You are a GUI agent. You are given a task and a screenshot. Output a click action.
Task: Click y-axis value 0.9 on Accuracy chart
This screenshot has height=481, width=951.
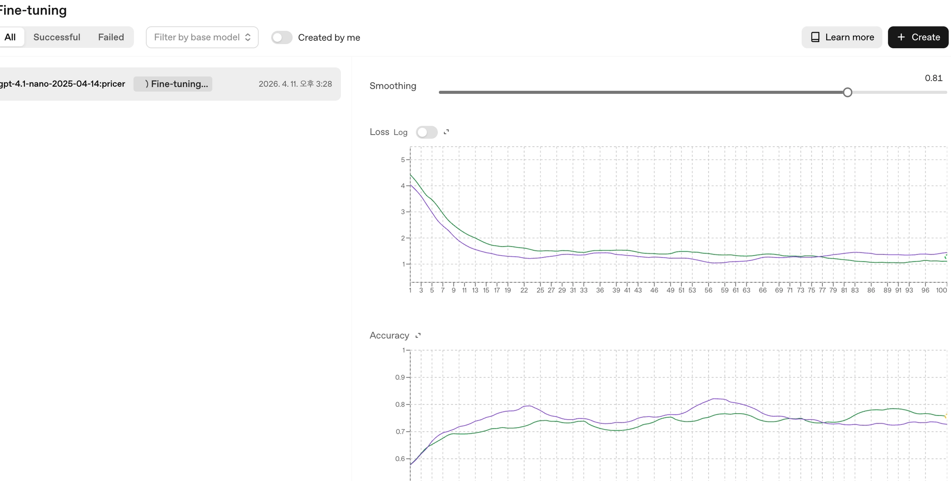click(400, 377)
